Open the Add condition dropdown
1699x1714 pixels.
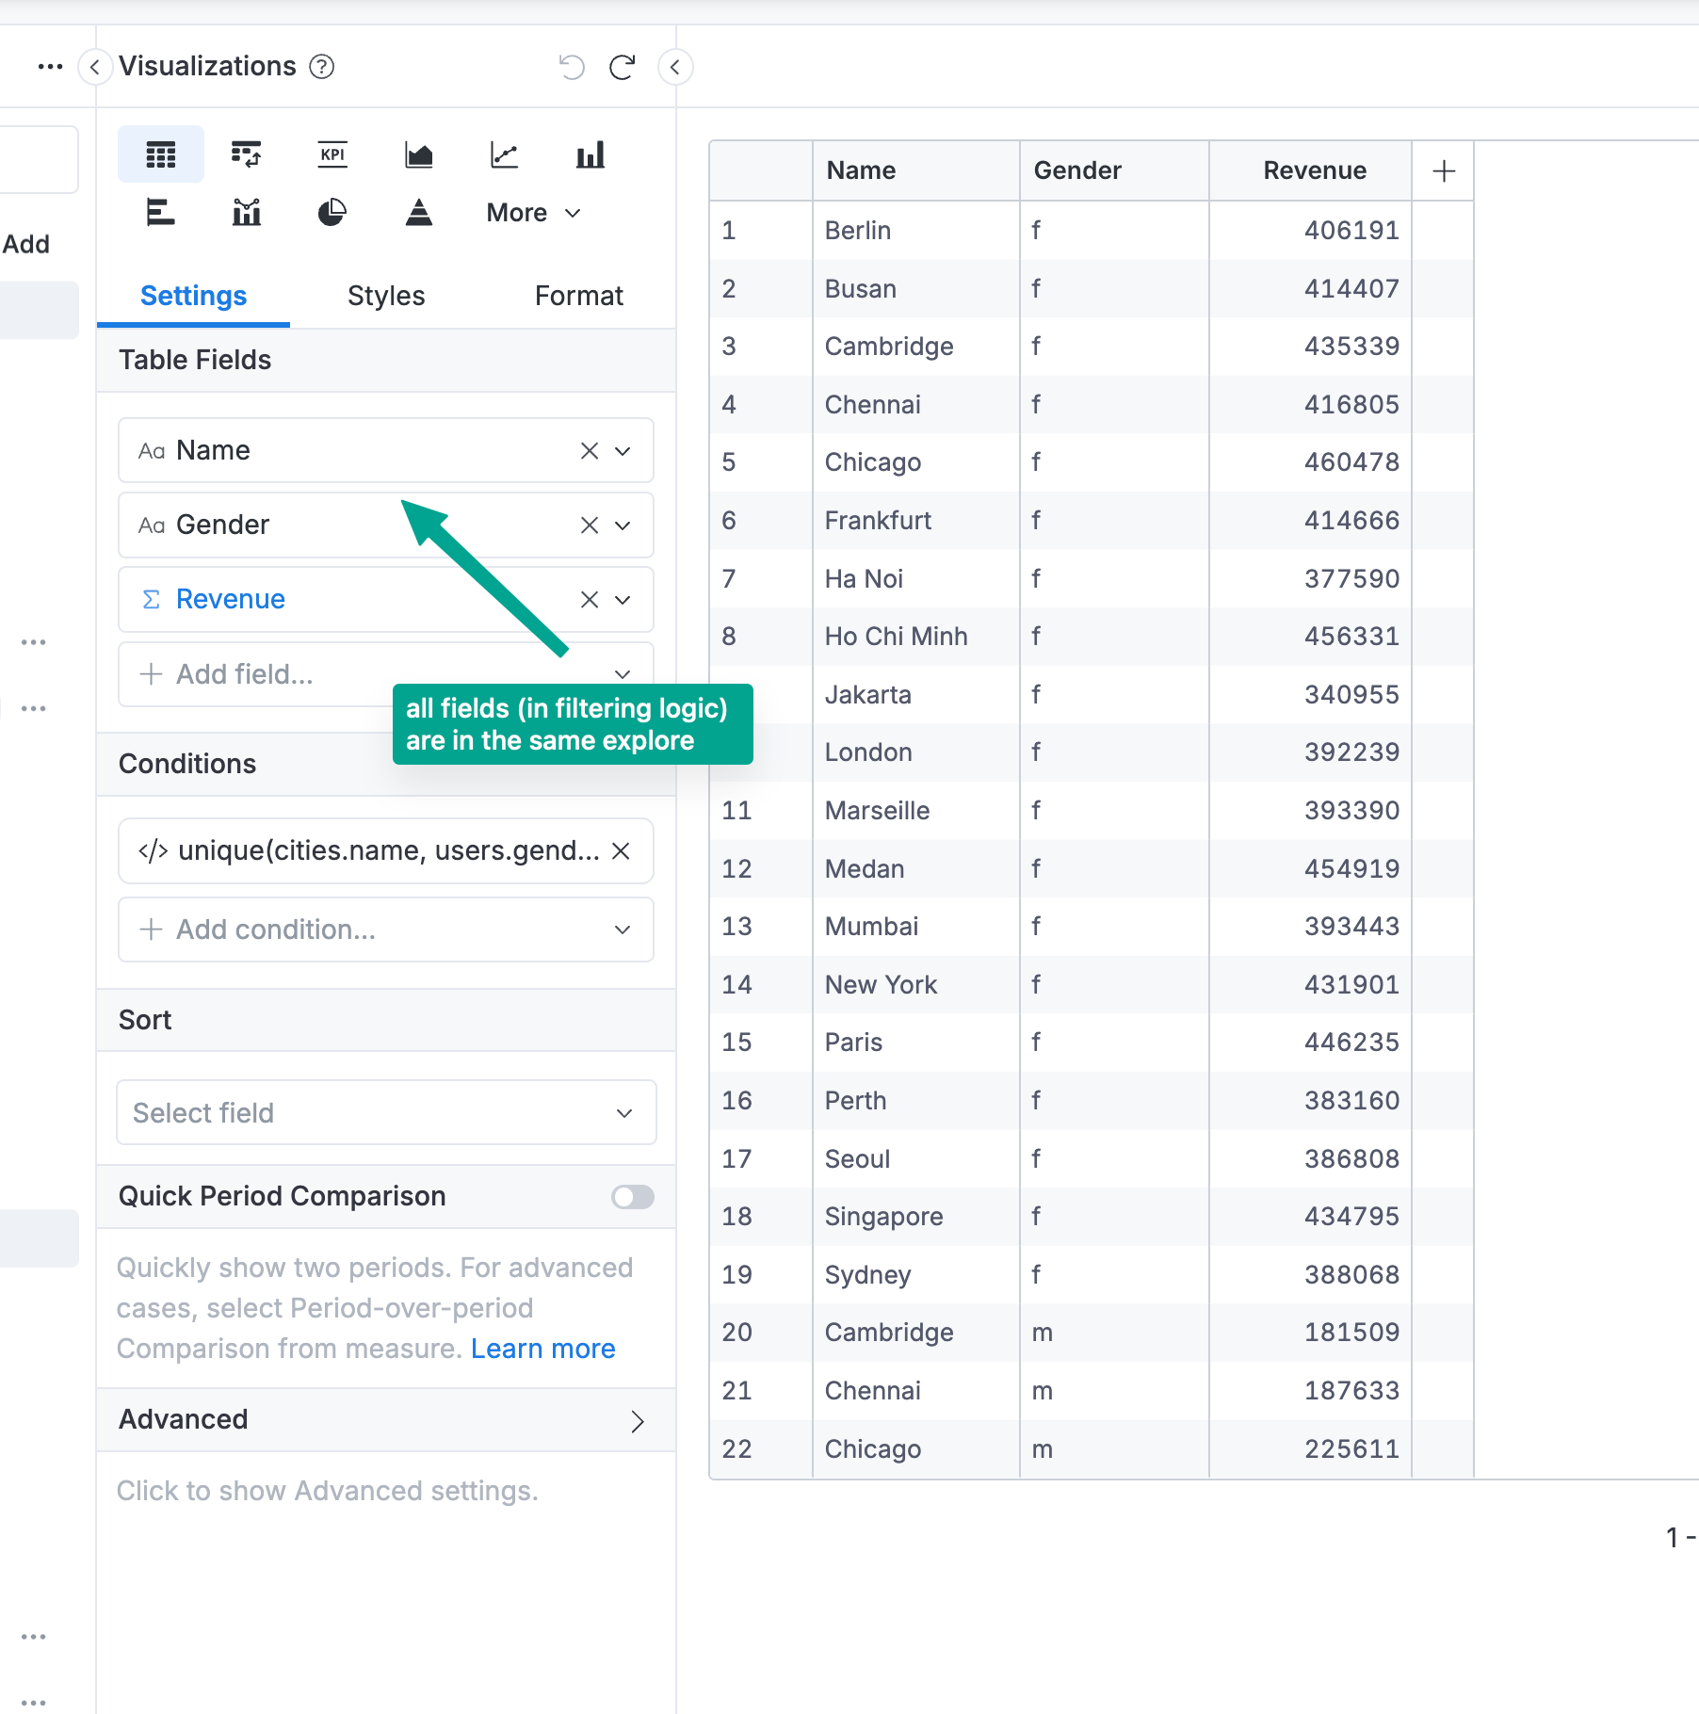(x=386, y=930)
